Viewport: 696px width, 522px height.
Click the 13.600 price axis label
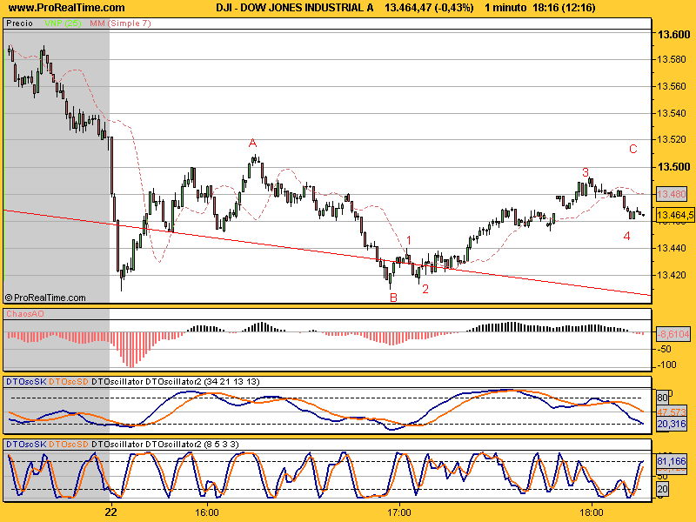click(673, 34)
